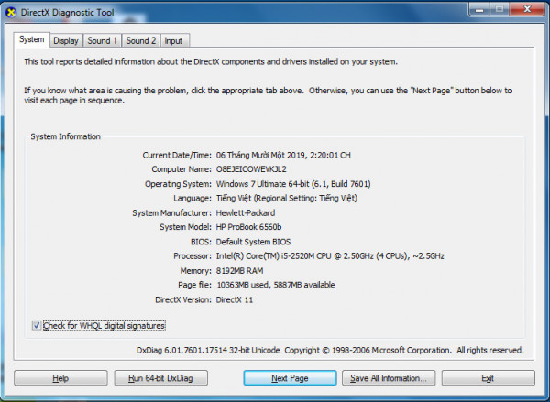Viewport: 550px width, 402px height.
Task: Click the Memory label
Action: click(x=196, y=271)
